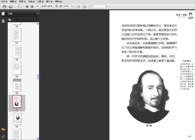This screenshot has height=140, width=195.
Task: Click thumbnail panel vertical scrollbar handle
Action: coord(38,76)
